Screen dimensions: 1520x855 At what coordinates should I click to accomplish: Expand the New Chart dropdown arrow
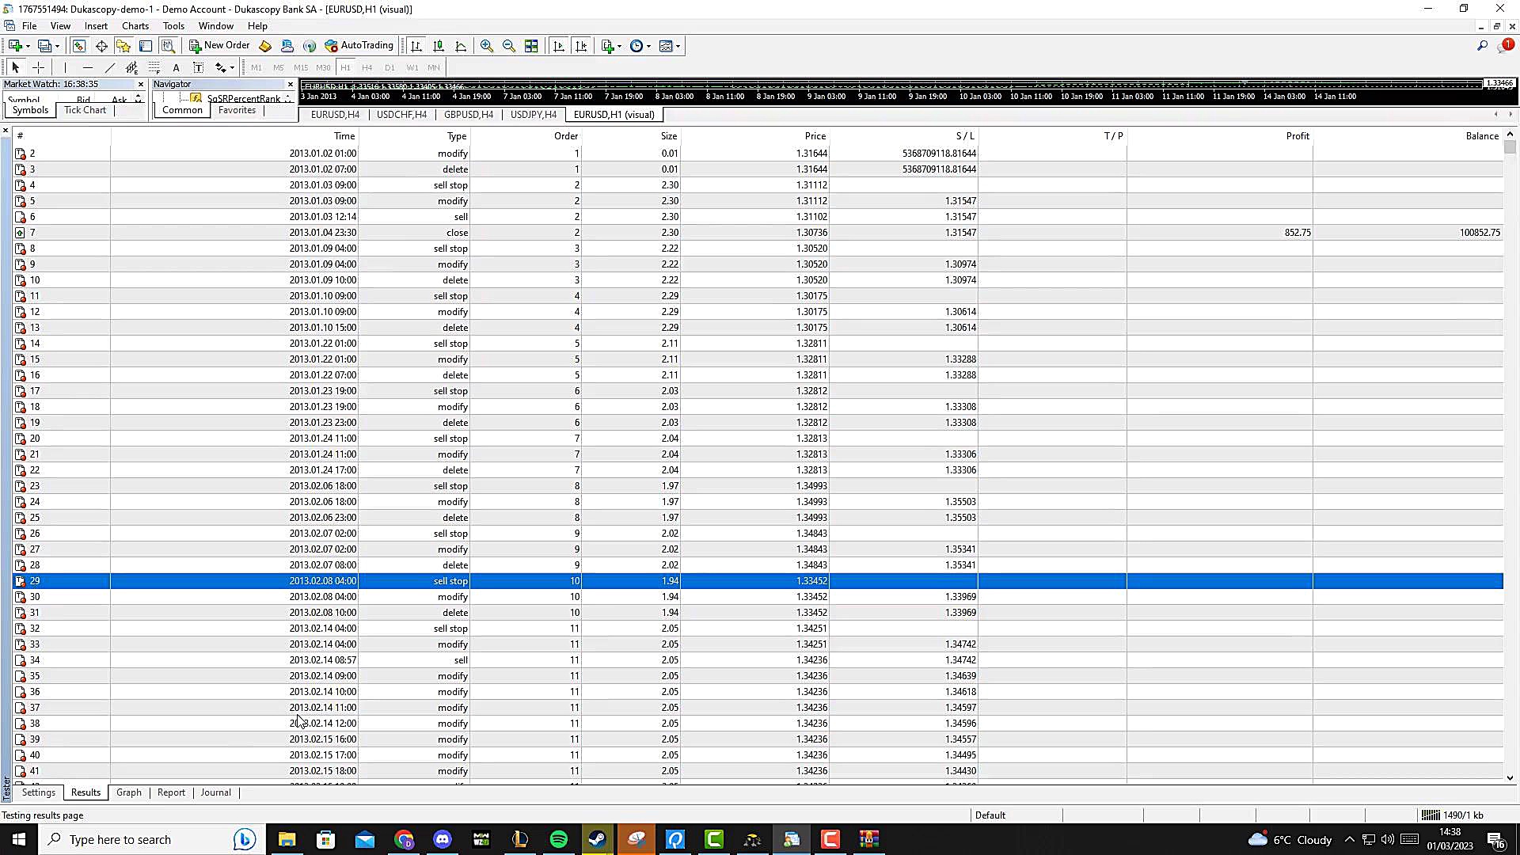pos(28,46)
